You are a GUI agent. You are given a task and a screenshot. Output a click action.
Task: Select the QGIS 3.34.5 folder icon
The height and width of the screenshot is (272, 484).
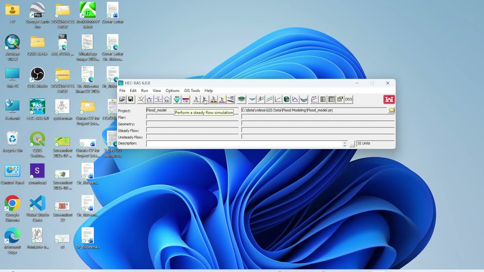point(37,45)
